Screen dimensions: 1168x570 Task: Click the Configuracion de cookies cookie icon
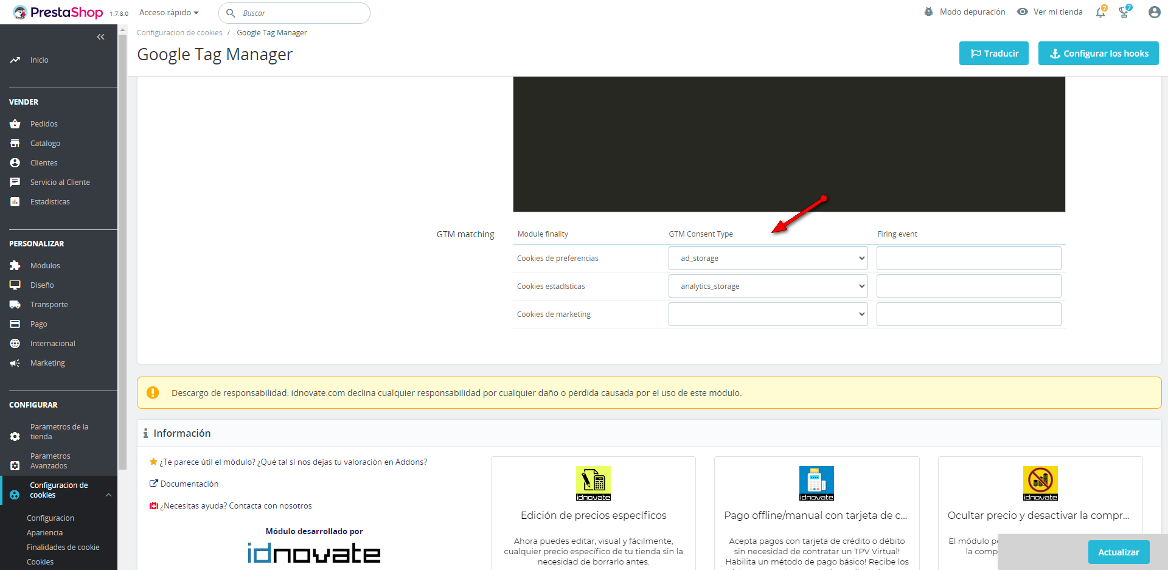15,495
